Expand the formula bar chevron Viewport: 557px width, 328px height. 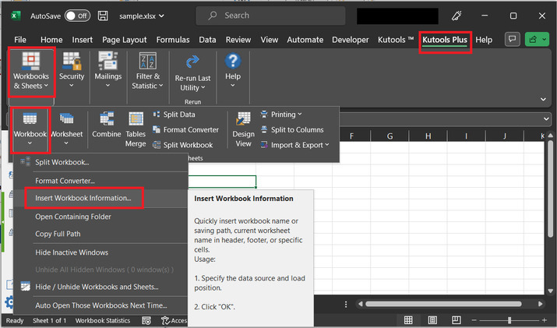pyautogui.click(x=546, y=119)
